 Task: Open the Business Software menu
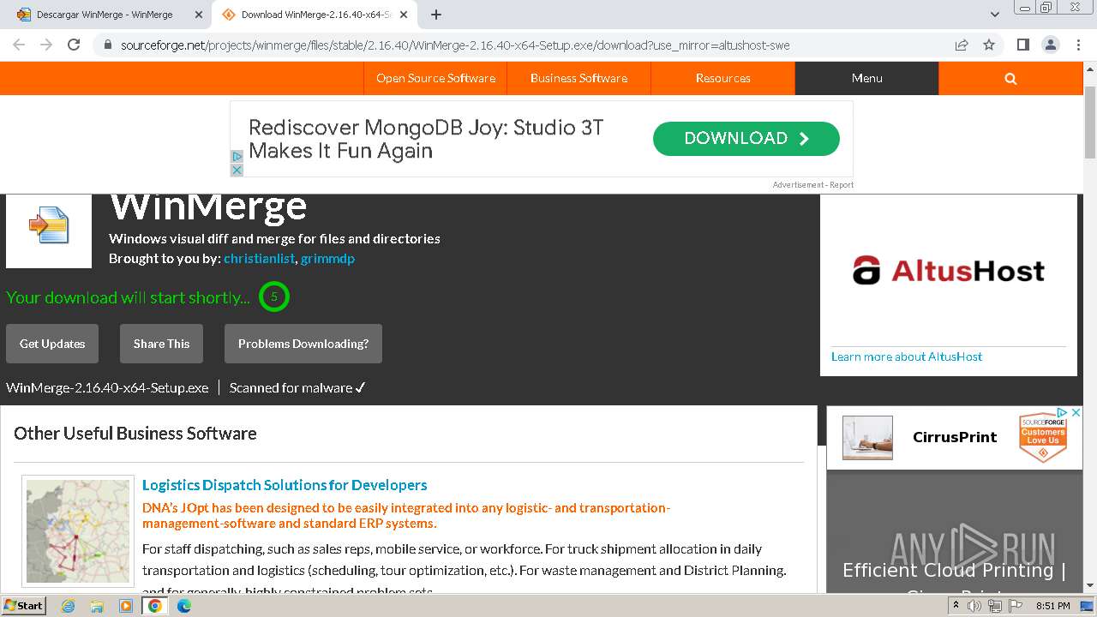tap(578, 78)
